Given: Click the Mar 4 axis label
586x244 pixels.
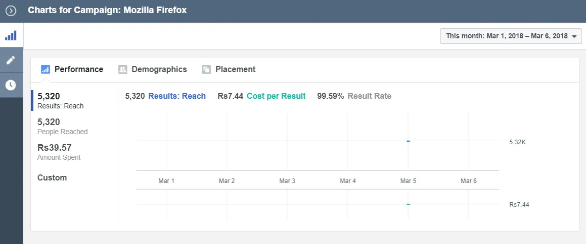Looking at the screenshot, I should 347,181.
